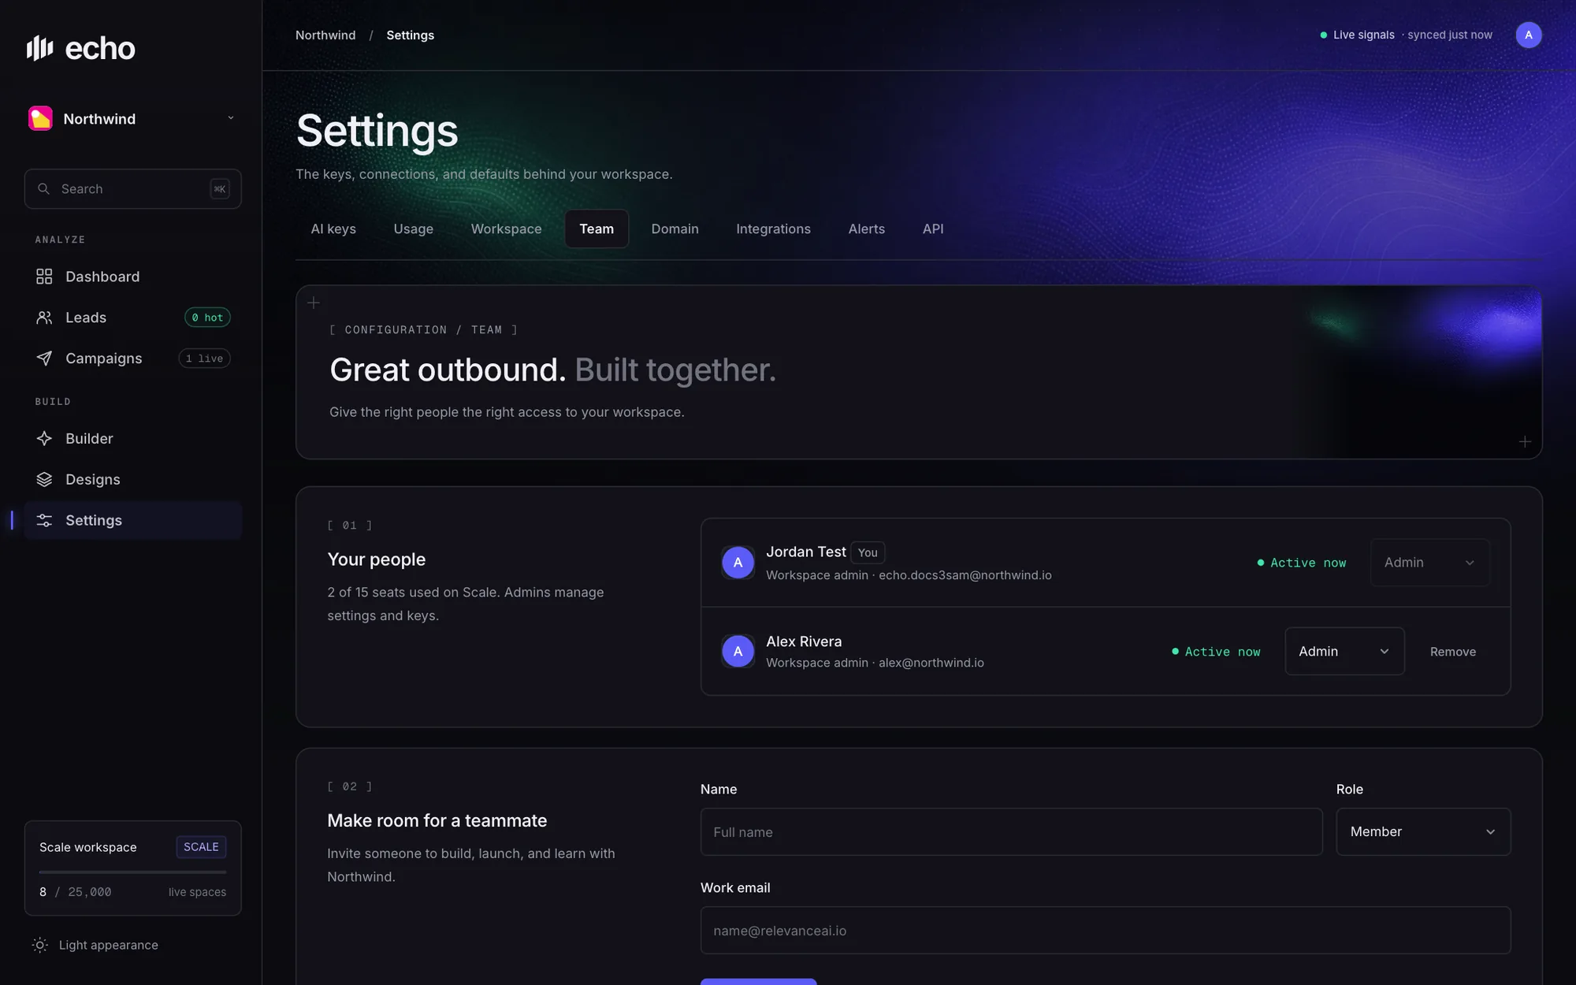Open the Member role dropdown for invite

pos(1423,832)
